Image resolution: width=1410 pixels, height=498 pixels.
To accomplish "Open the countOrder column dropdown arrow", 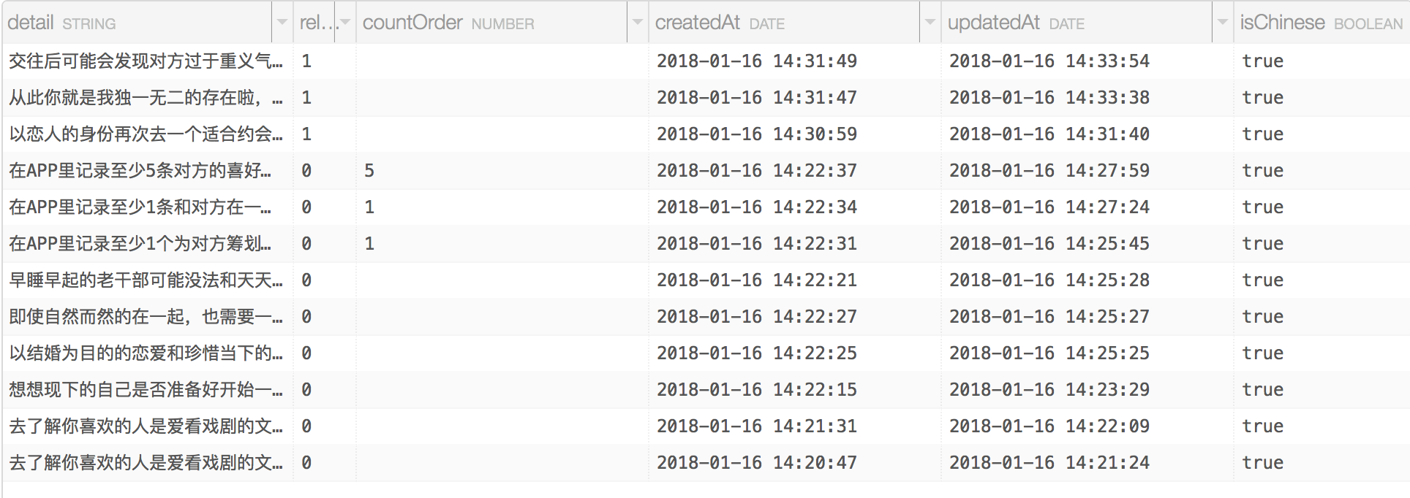I will [637, 23].
